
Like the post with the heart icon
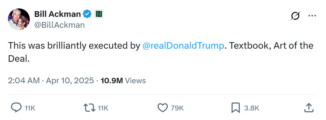[x=163, y=108]
